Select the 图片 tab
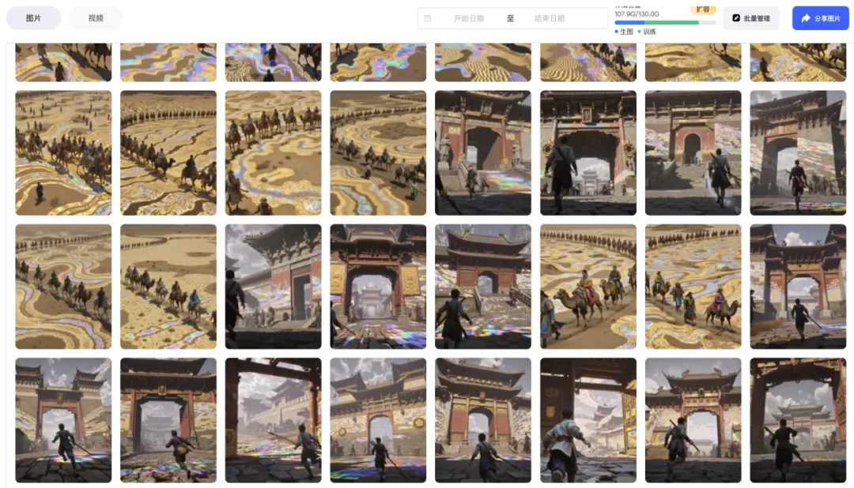This screenshot has width=854, height=488. tap(33, 17)
